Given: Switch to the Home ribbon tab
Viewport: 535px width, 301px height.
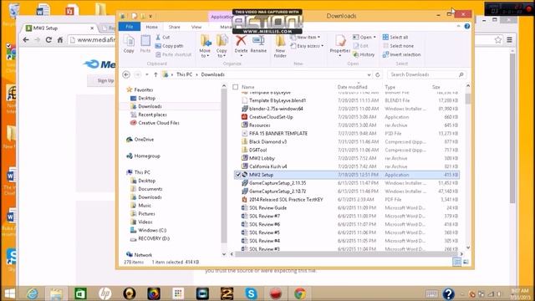Looking at the screenshot, I should coord(151,27).
